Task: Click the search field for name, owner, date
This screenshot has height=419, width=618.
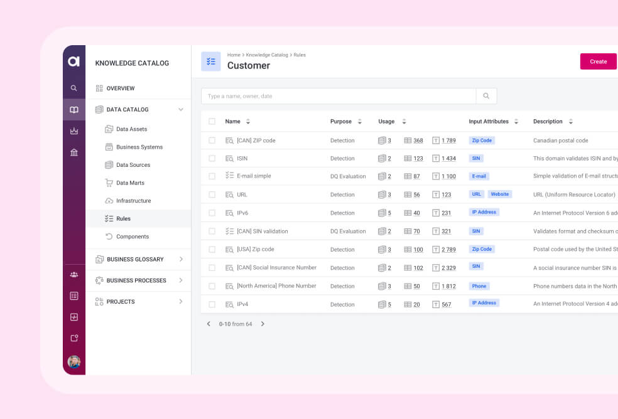Action: [338, 96]
